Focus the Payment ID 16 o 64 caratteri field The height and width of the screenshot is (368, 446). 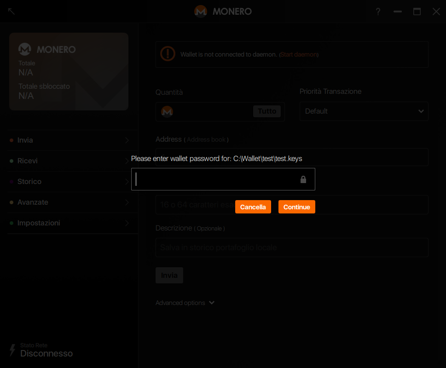click(292, 205)
